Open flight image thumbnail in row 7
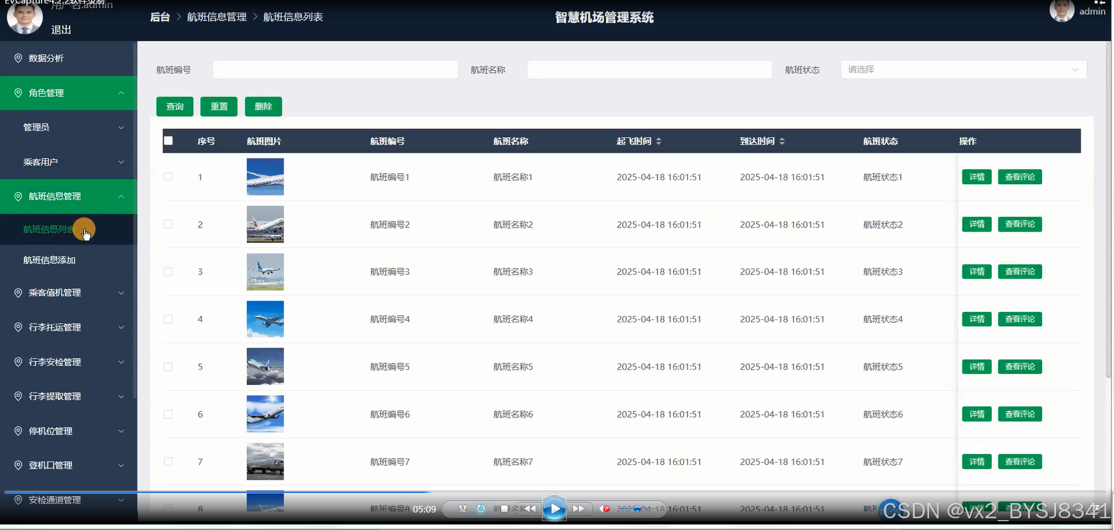 coord(265,462)
